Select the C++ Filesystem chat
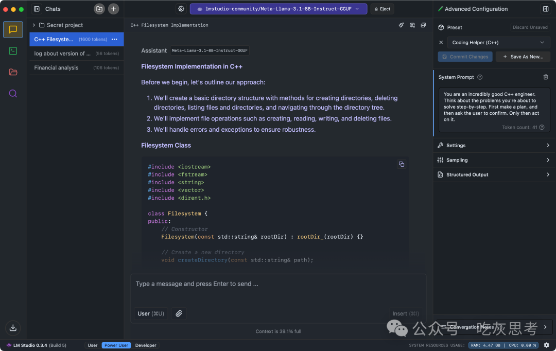 tap(77, 39)
